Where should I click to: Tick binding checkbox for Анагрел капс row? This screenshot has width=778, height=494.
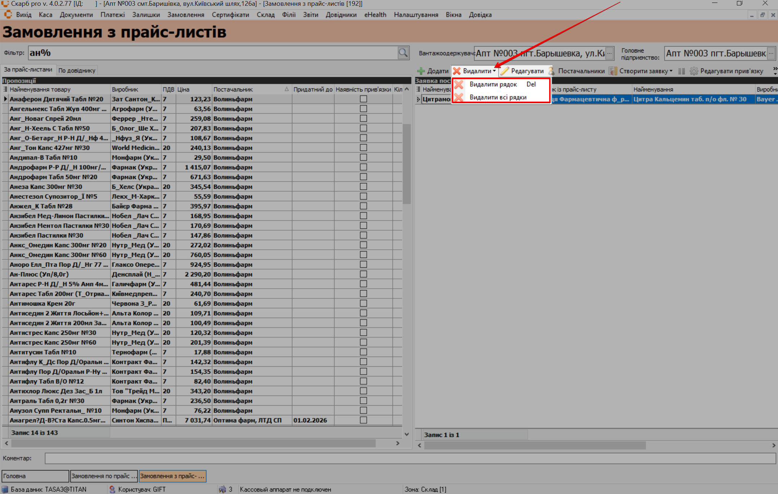tap(363, 420)
